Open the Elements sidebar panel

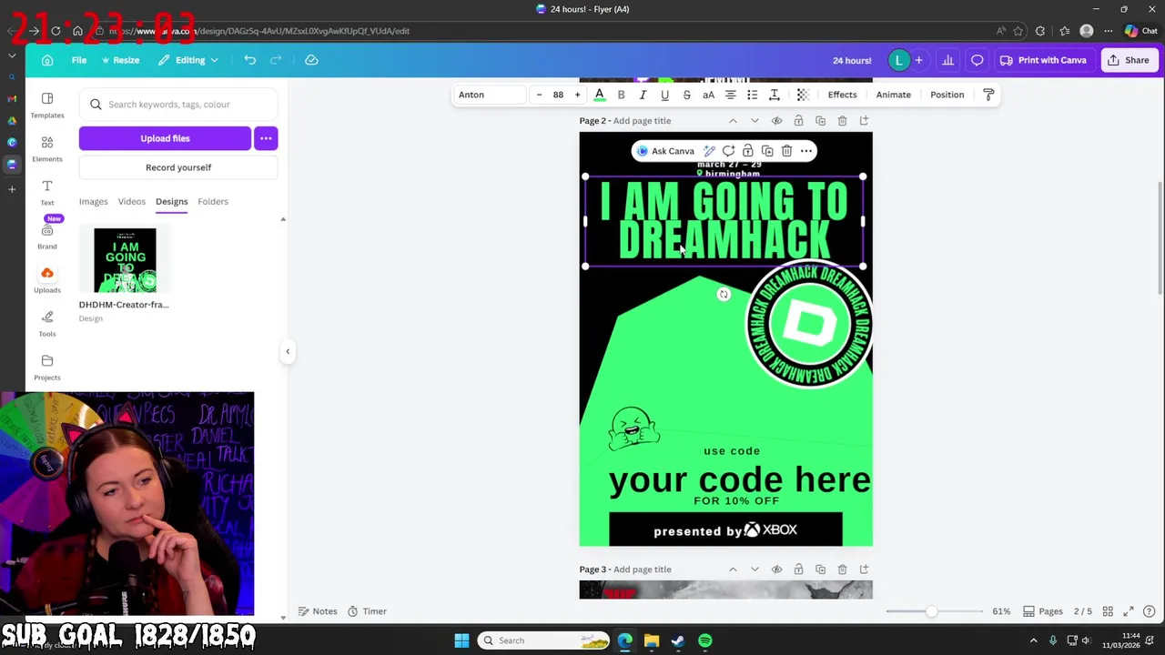pyautogui.click(x=47, y=148)
